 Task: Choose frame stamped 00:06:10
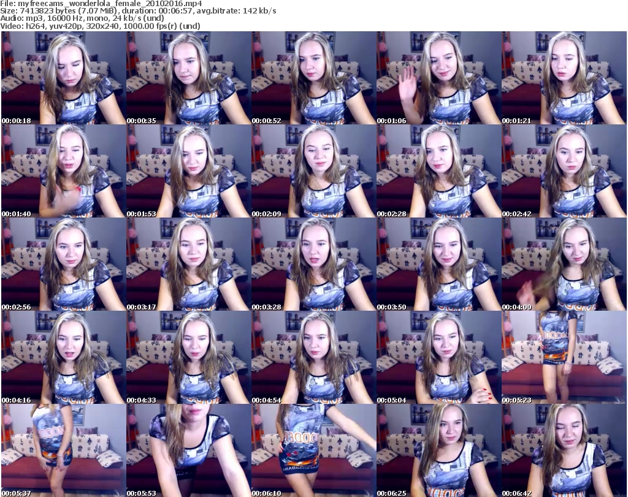pyautogui.click(x=313, y=450)
